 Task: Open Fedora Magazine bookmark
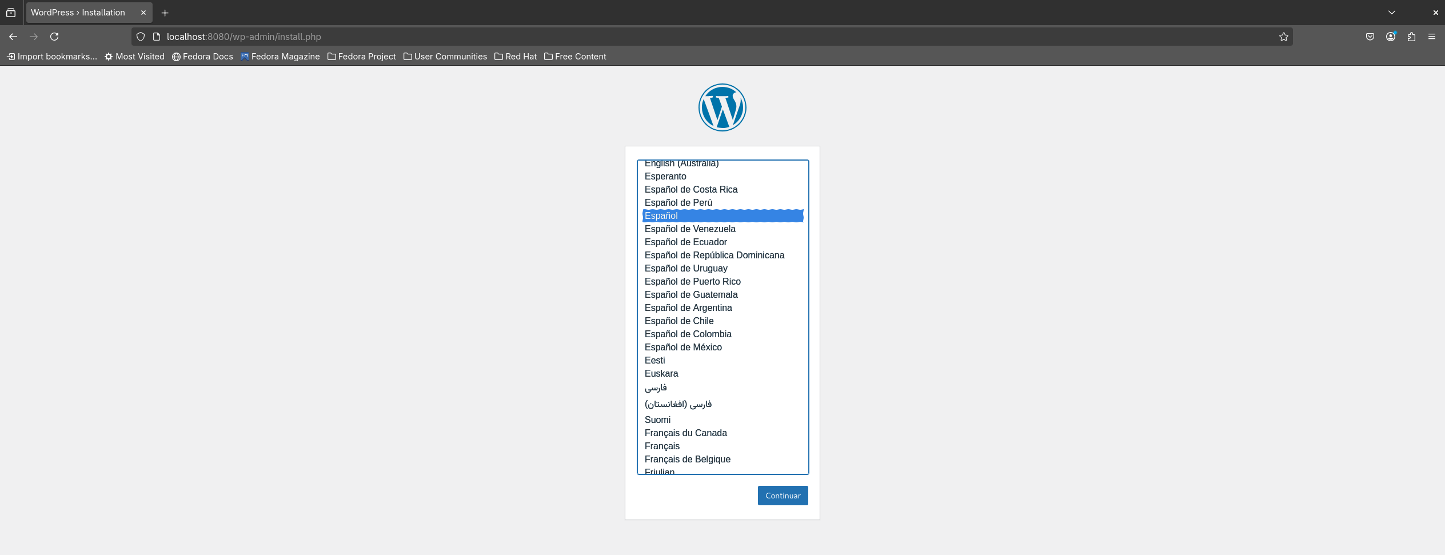coord(280,57)
